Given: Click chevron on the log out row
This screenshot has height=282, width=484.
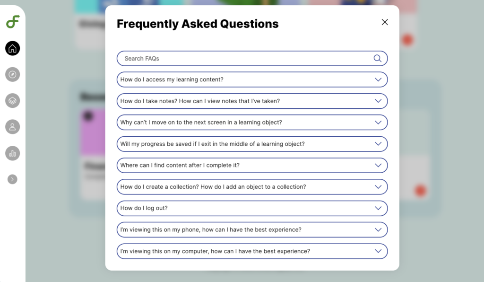Looking at the screenshot, I should coord(378,208).
